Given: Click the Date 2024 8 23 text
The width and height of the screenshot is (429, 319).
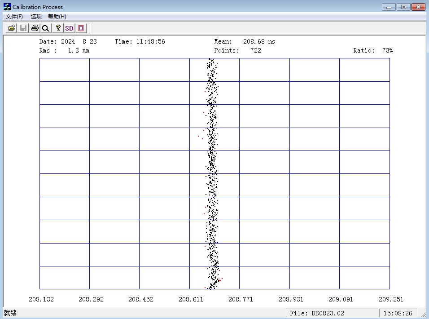Looking at the screenshot, I should click(68, 42).
